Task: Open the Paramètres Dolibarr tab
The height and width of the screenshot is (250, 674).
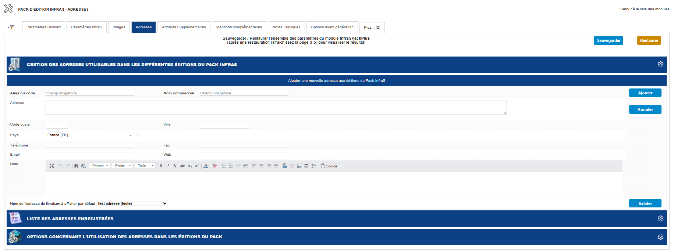Action: (43, 27)
